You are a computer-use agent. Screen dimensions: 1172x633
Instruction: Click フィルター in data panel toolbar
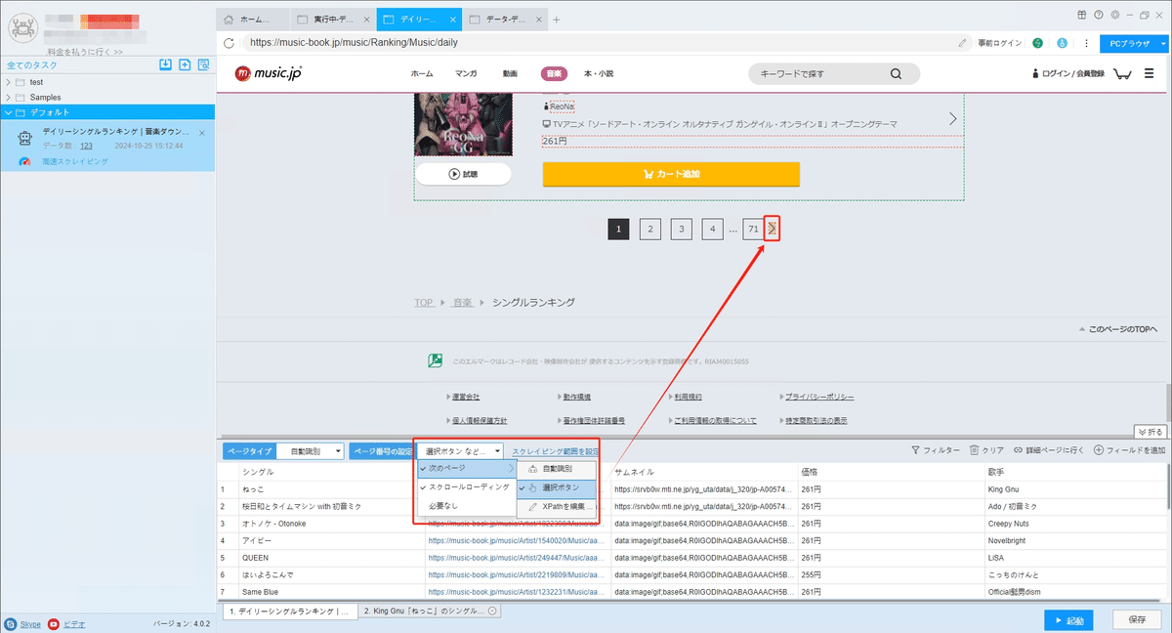pyautogui.click(x=935, y=450)
